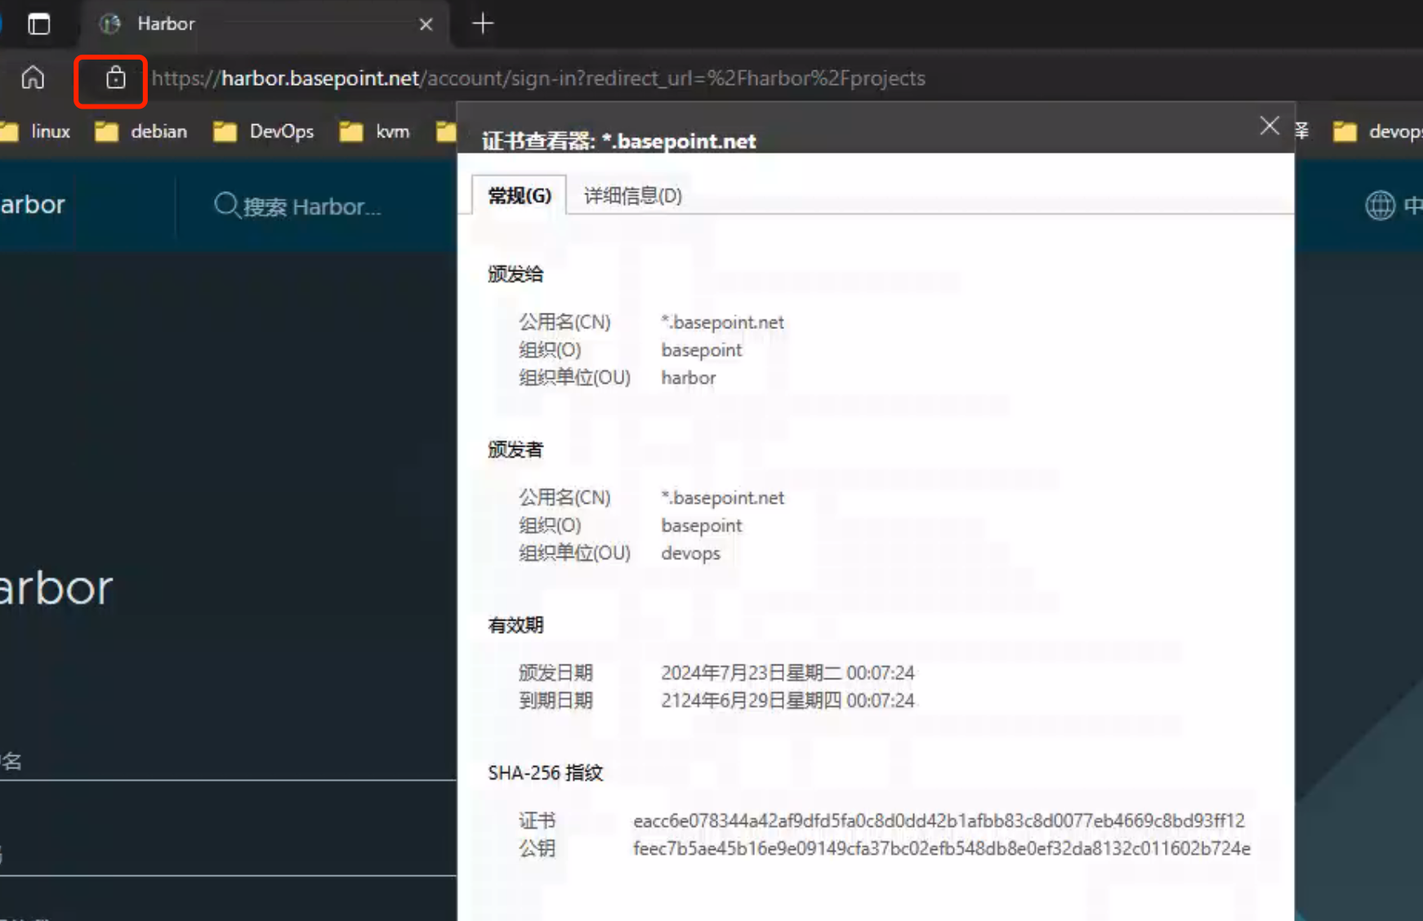The image size is (1423, 921).
Task: Close the Harbor browser tab
Action: [426, 24]
